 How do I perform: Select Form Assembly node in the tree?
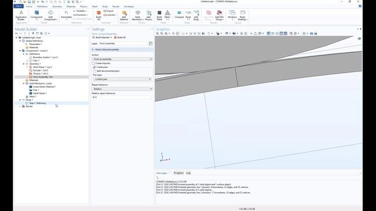point(43,77)
